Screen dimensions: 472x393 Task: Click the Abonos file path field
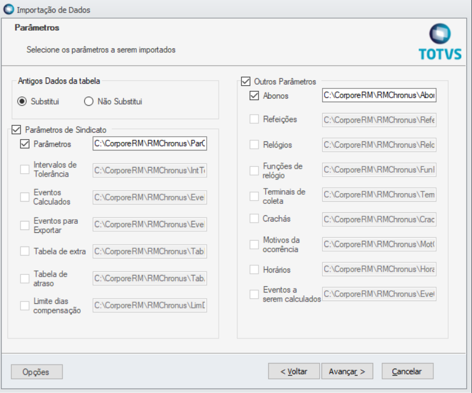pyautogui.click(x=379, y=95)
